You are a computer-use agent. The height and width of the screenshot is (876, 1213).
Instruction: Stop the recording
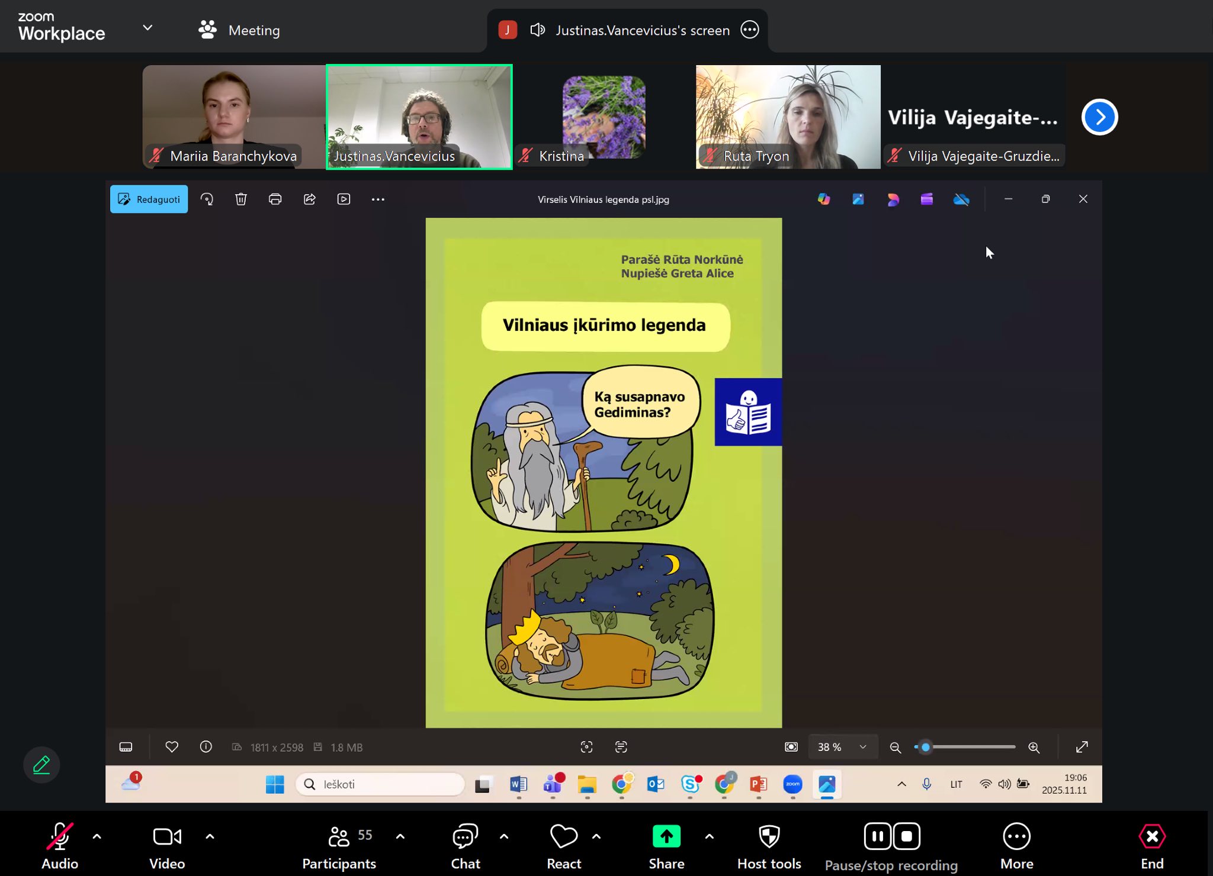pyautogui.click(x=906, y=836)
